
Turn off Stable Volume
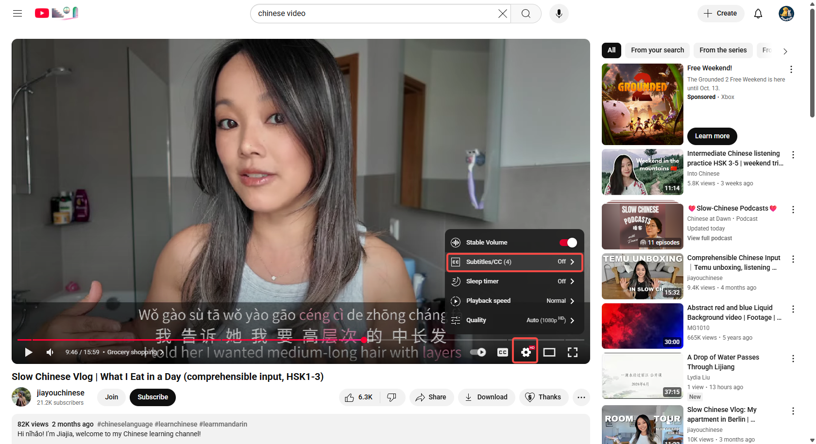point(567,242)
